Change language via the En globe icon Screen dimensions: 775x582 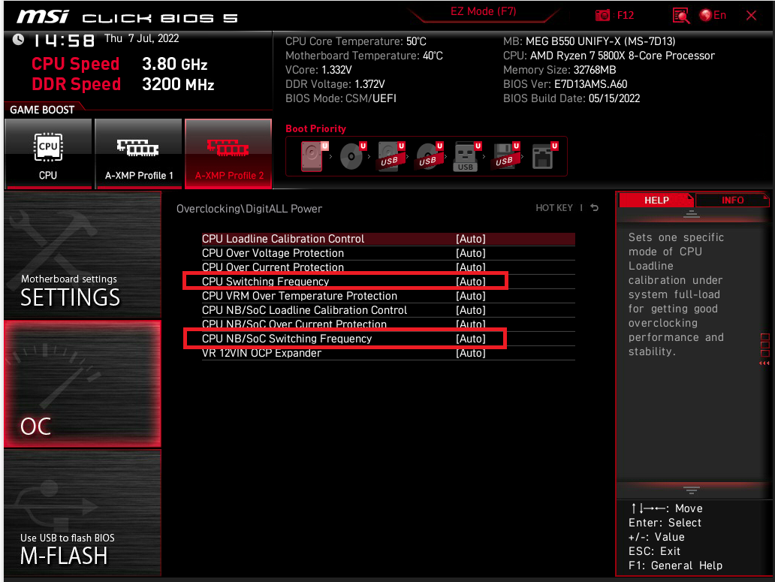[712, 15]
